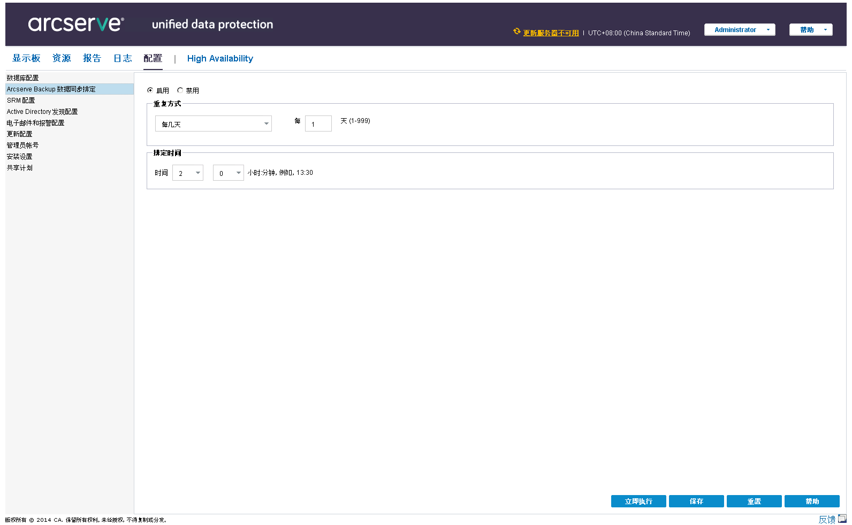
Task: Open 电子邮件和报警配置 in sidebar
Action: (x=35, y=123)
